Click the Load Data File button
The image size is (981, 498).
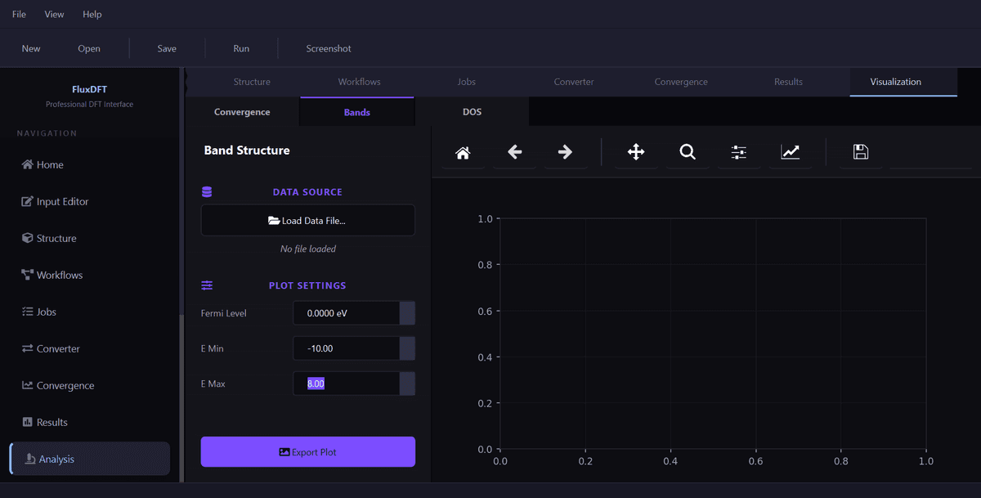tap(307, 221)
